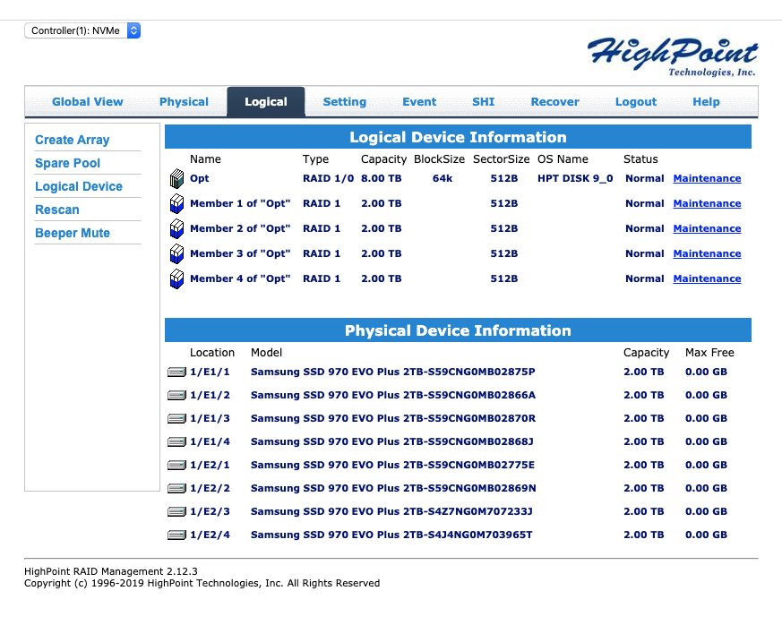Click the drive icon for 1/E2/4
The width and height of the screenshot is (782, 625).
176,535
